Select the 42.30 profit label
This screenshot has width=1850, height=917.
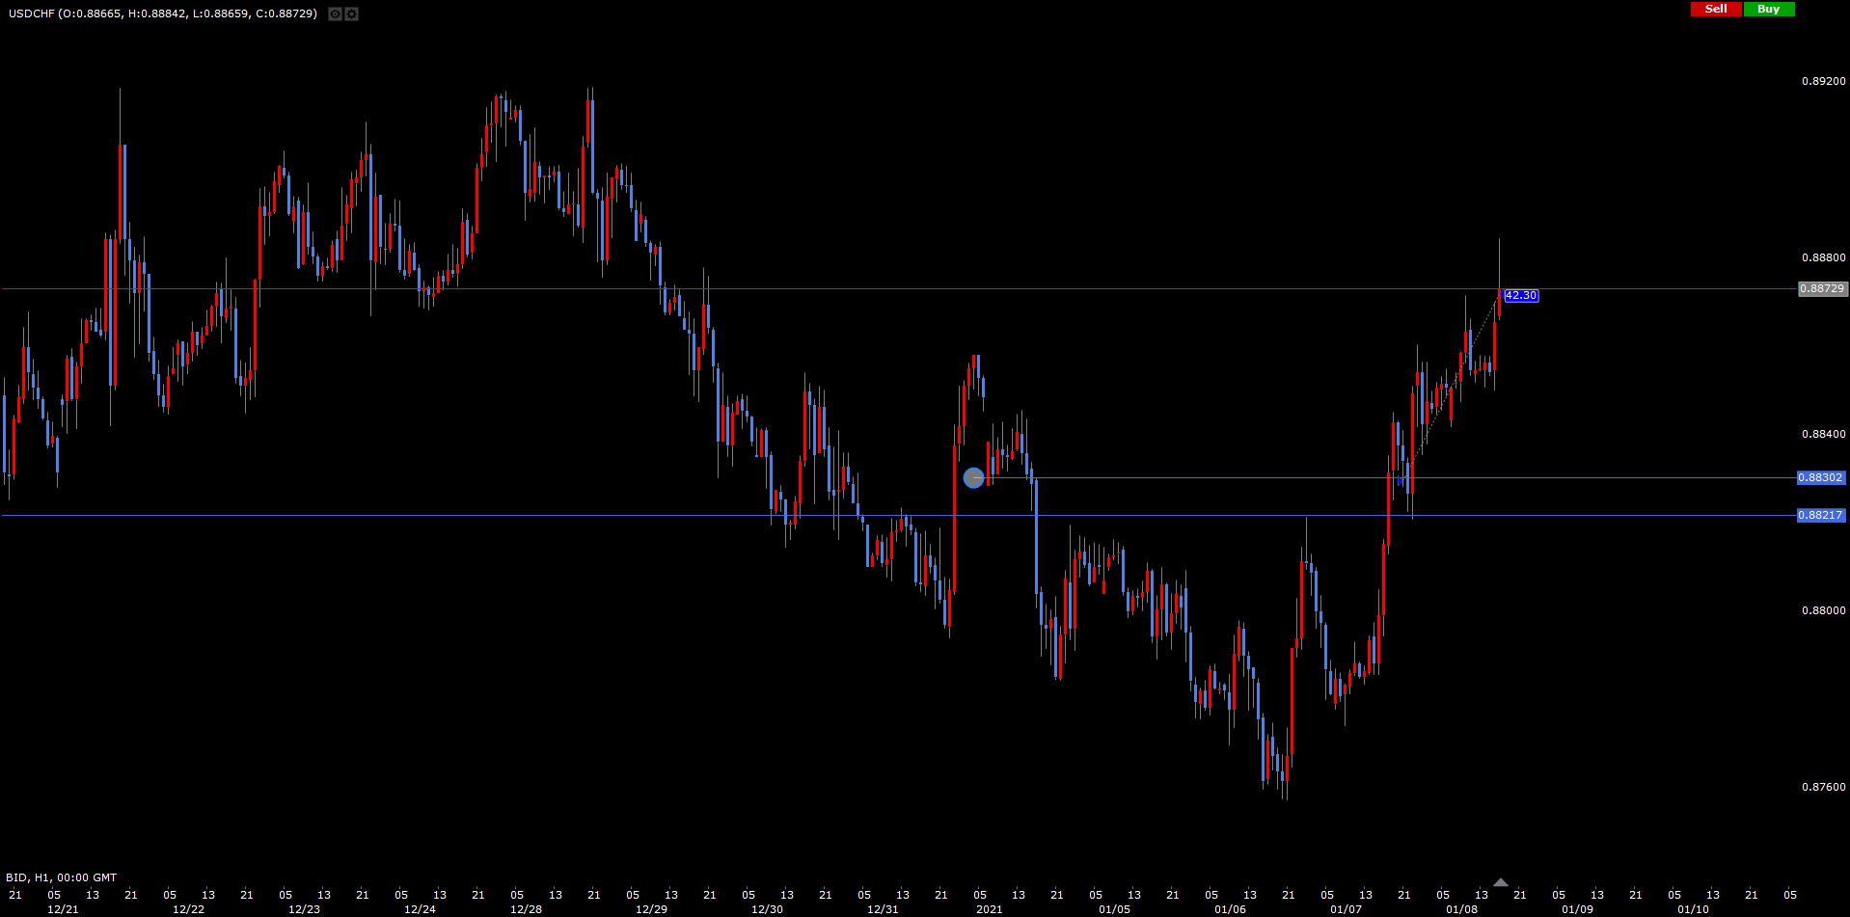tap(1521, 296)
